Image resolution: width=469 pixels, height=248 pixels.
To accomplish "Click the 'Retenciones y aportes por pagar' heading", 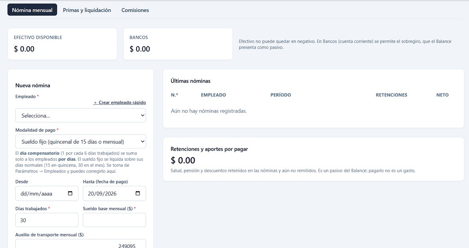I will click(209, 149).
